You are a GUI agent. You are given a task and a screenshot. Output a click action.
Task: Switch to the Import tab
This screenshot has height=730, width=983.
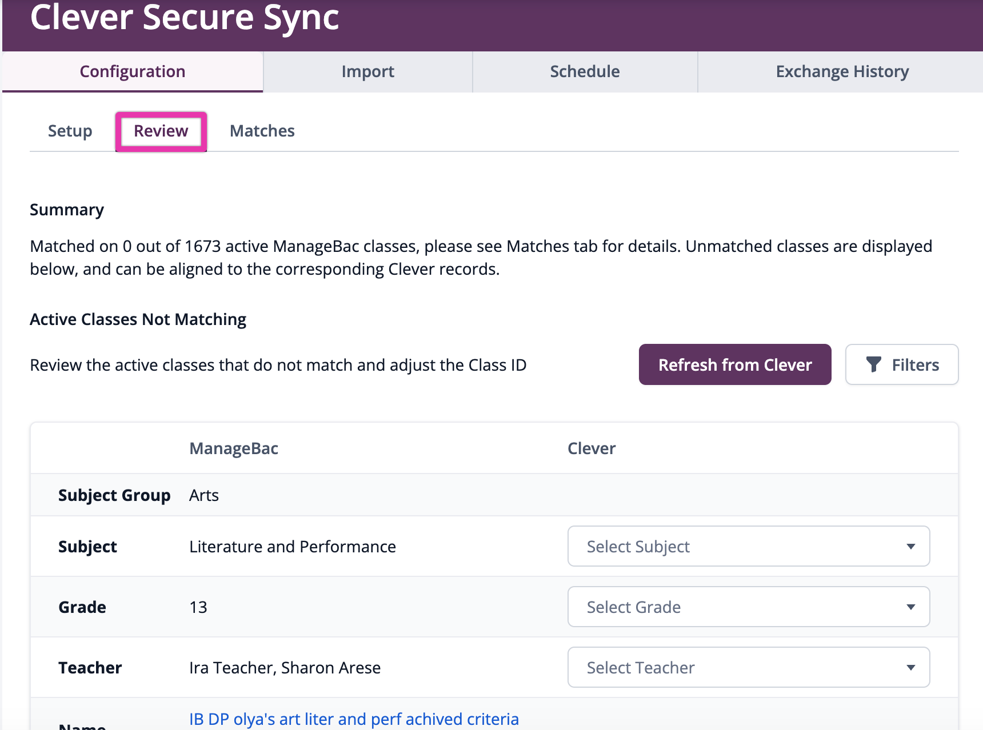tap(368, 71)
